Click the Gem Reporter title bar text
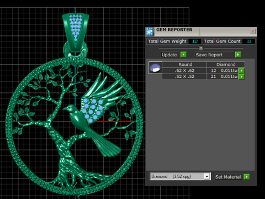This screenshot has width=265, height=199. tap(174, 30)
